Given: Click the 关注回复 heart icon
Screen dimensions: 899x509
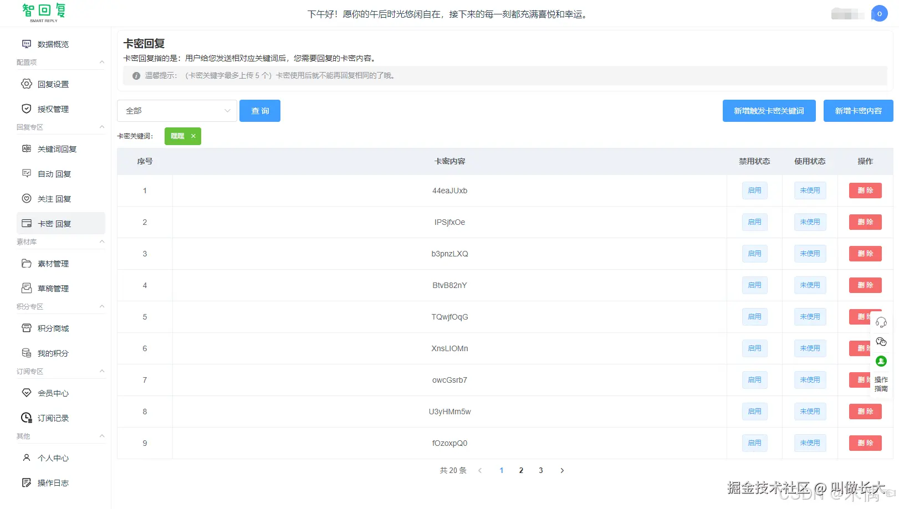Looking at the screenshot, I should pos(26,198).
